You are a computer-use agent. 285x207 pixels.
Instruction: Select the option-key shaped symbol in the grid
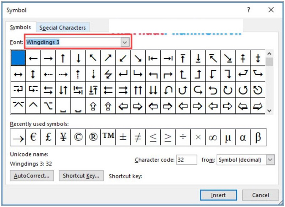48,106
